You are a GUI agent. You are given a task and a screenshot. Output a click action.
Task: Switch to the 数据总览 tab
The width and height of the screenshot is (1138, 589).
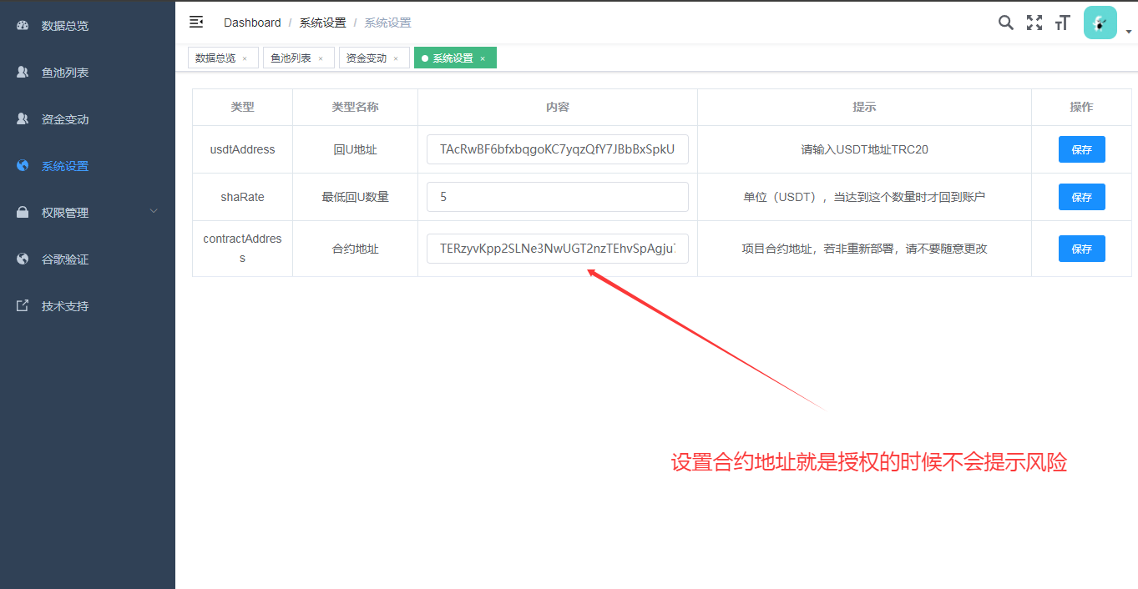click(x=216, y=58)
